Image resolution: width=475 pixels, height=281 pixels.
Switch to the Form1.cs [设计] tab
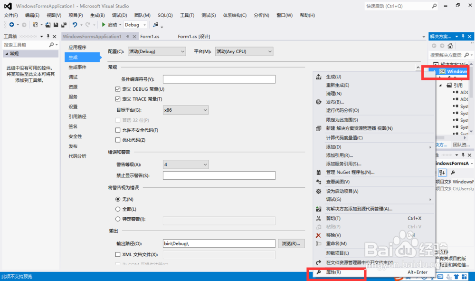coord(194,37)
